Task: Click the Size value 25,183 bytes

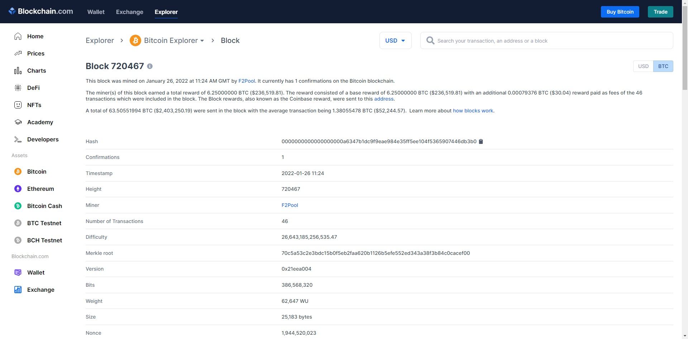Action: (297, 317)
